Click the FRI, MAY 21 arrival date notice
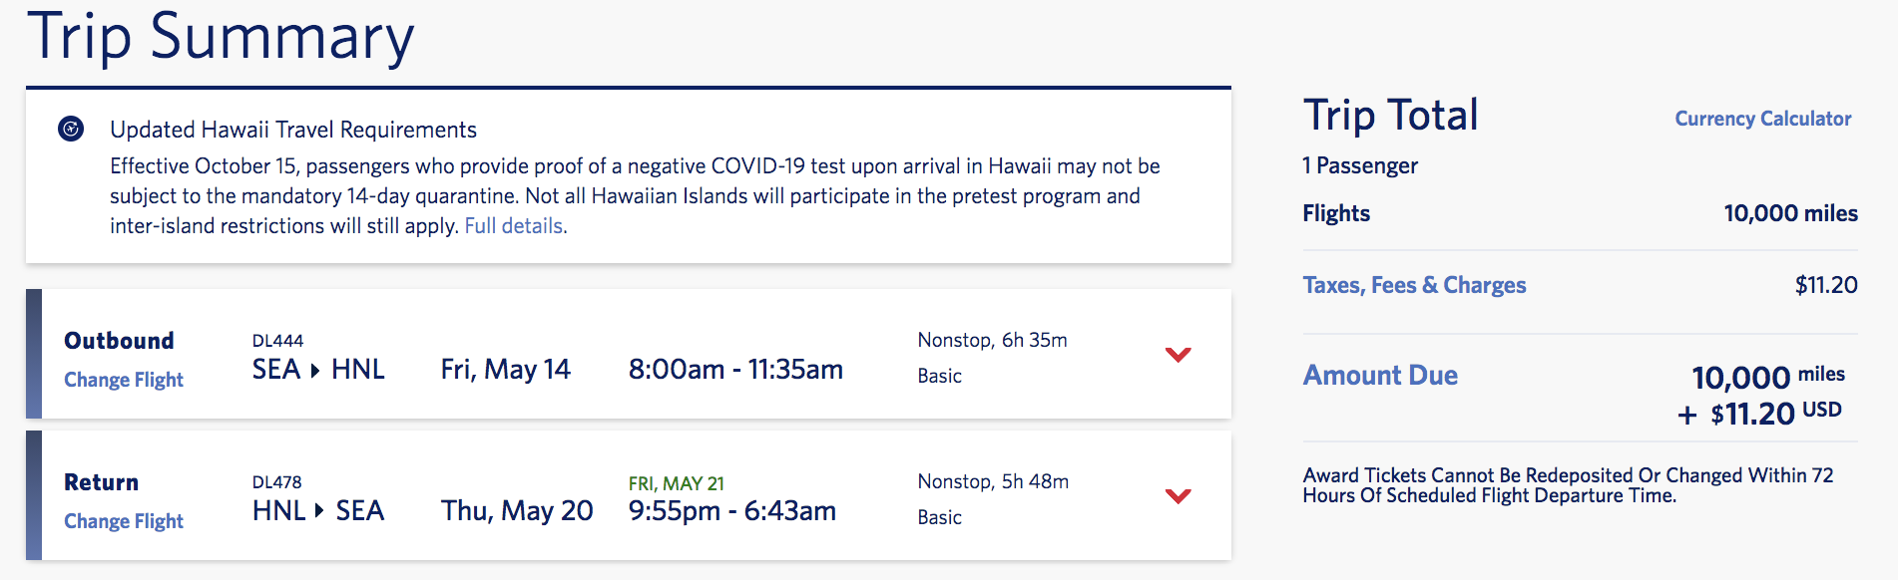Viewport: 1898px width, 580px height. (x=675, y=482)
